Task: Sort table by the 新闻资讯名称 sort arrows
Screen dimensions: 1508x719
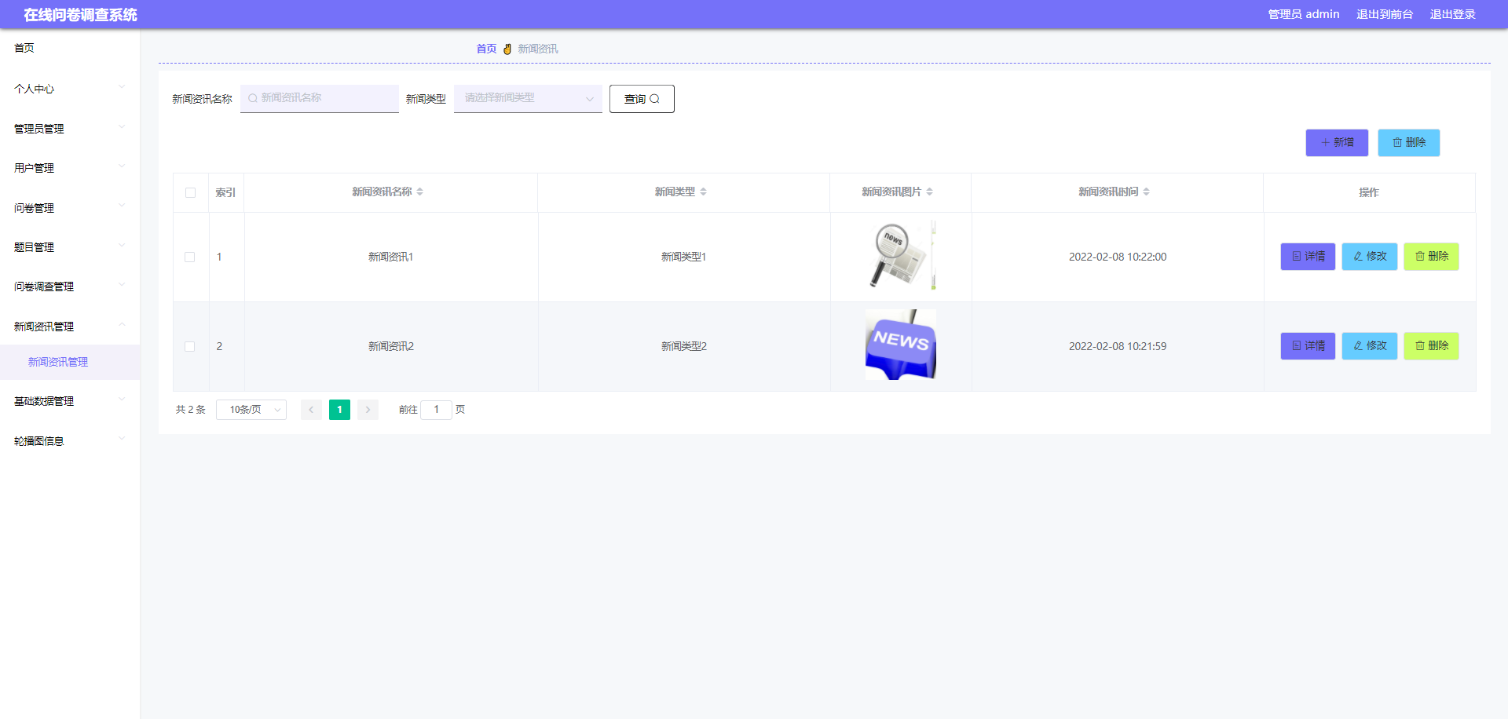Action: pos(421,191)
